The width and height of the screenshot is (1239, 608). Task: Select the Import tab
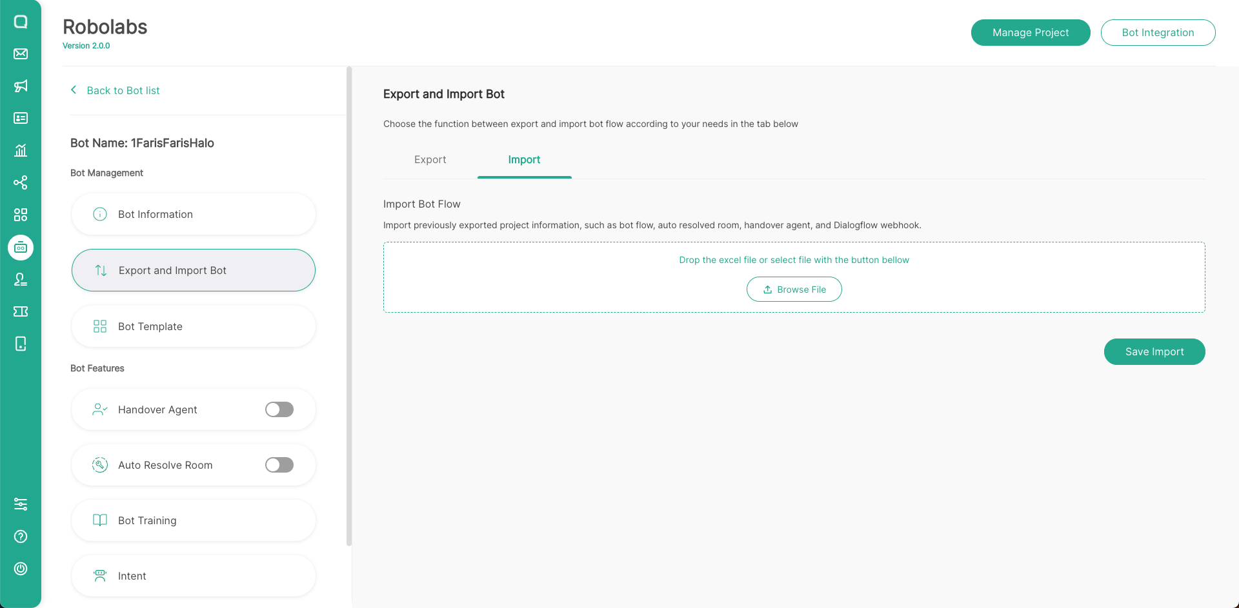524,160
